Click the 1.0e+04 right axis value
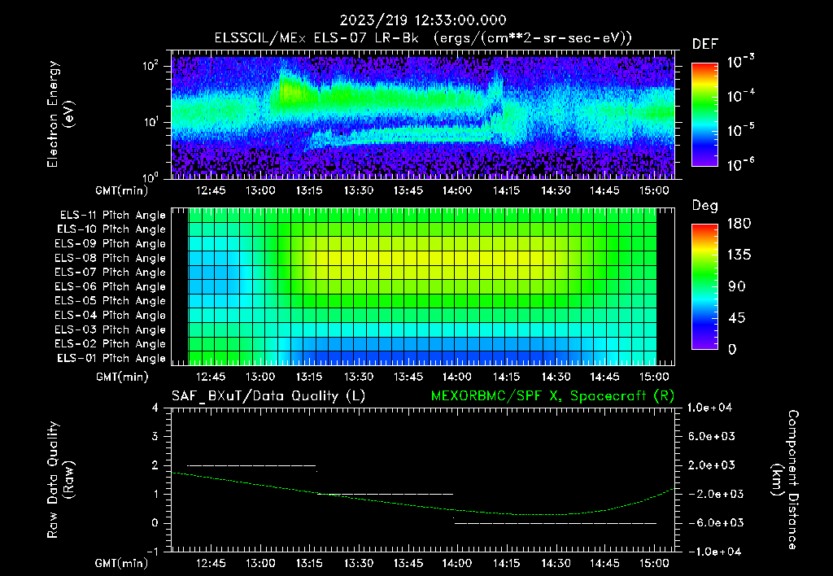This screenshot has width=833, height=576. coord(709,408)
